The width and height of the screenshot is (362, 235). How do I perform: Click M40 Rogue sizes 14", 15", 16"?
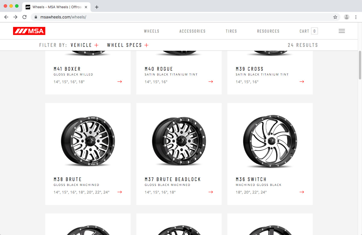(x=156, y=82)
